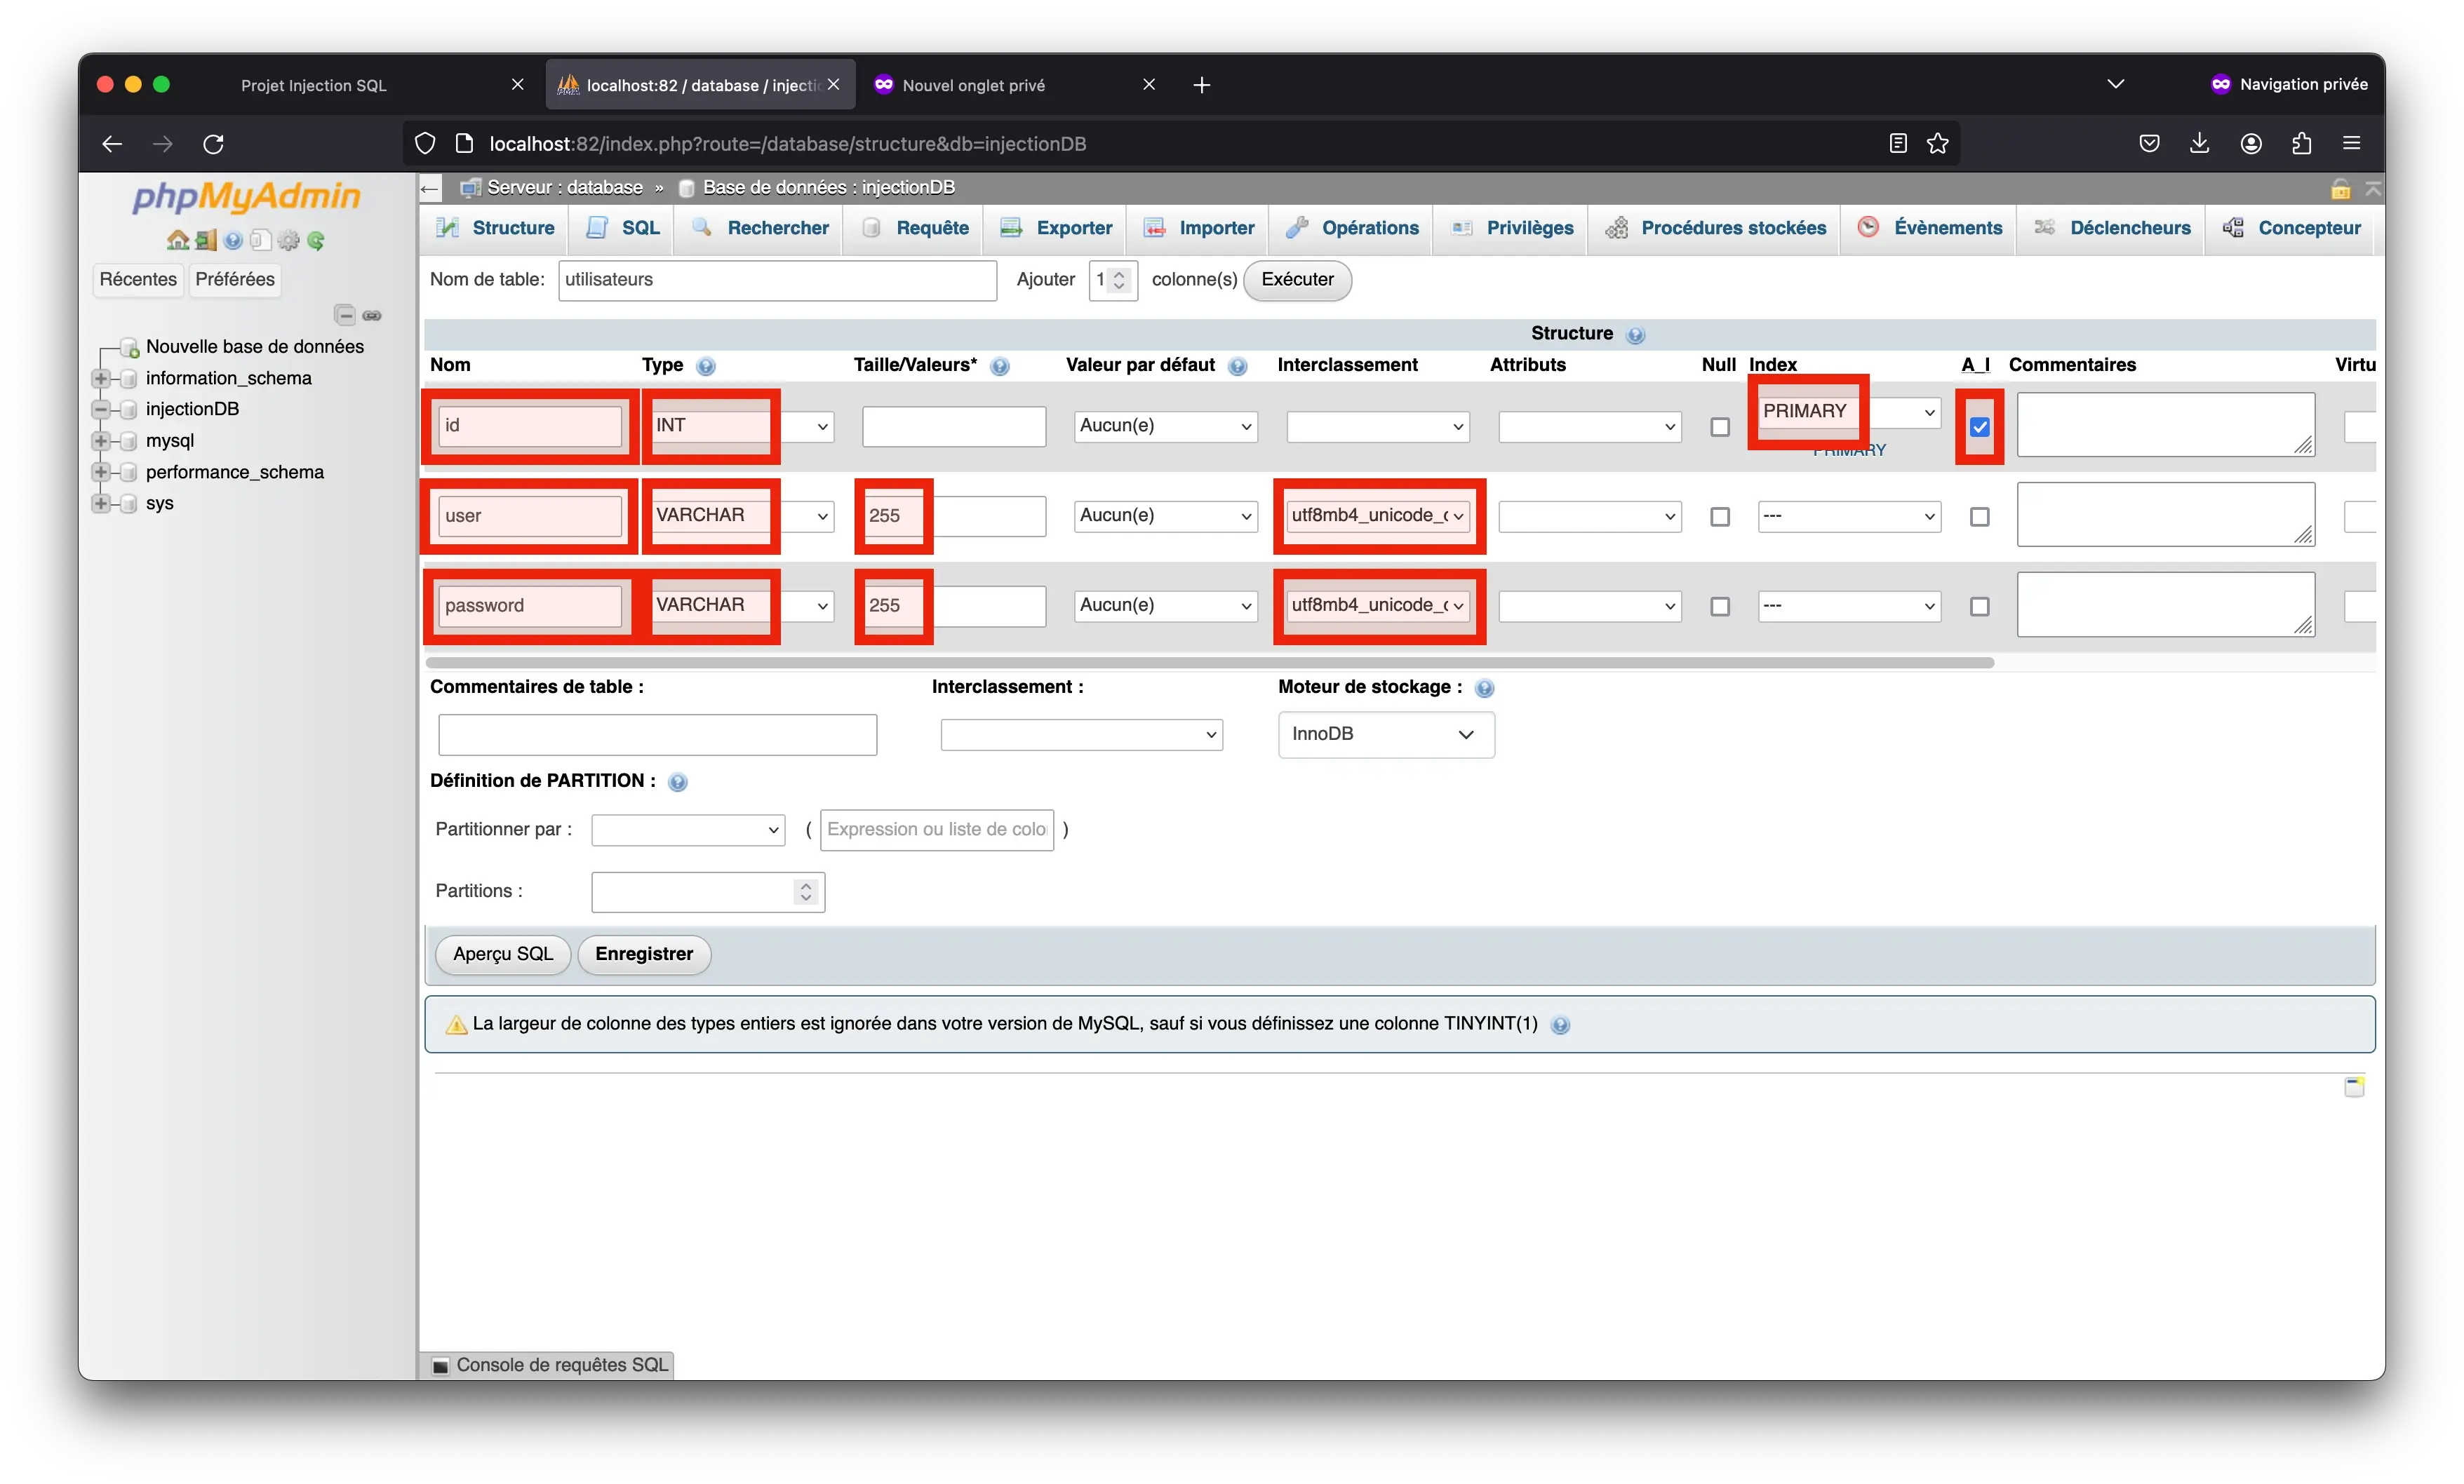Image resolution: width=2464 pixels, height=1484 pixels.
Task: Open Index dropdown showing PRIMARY for id
Action: (1850, 412)
